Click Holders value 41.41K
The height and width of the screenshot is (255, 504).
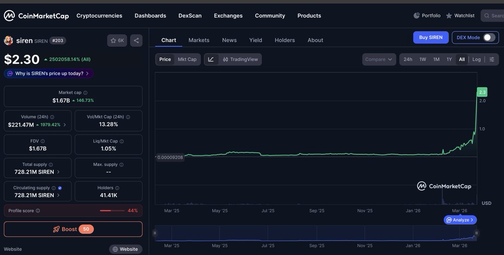[108, 195]
